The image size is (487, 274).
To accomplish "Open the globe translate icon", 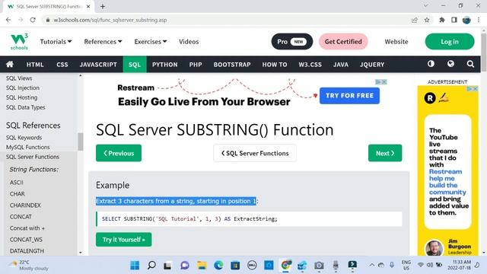I will pyautogui.click(x=450, y=64).
